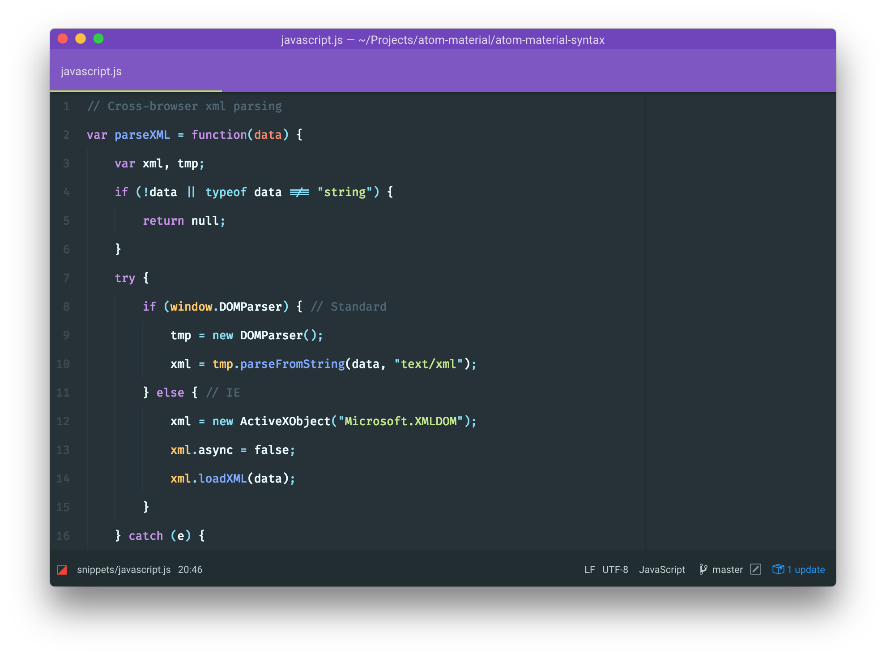Screen dimensions: 886x658
Task: Click the snippets/javascript.js file path
Action: coord(124,570)
